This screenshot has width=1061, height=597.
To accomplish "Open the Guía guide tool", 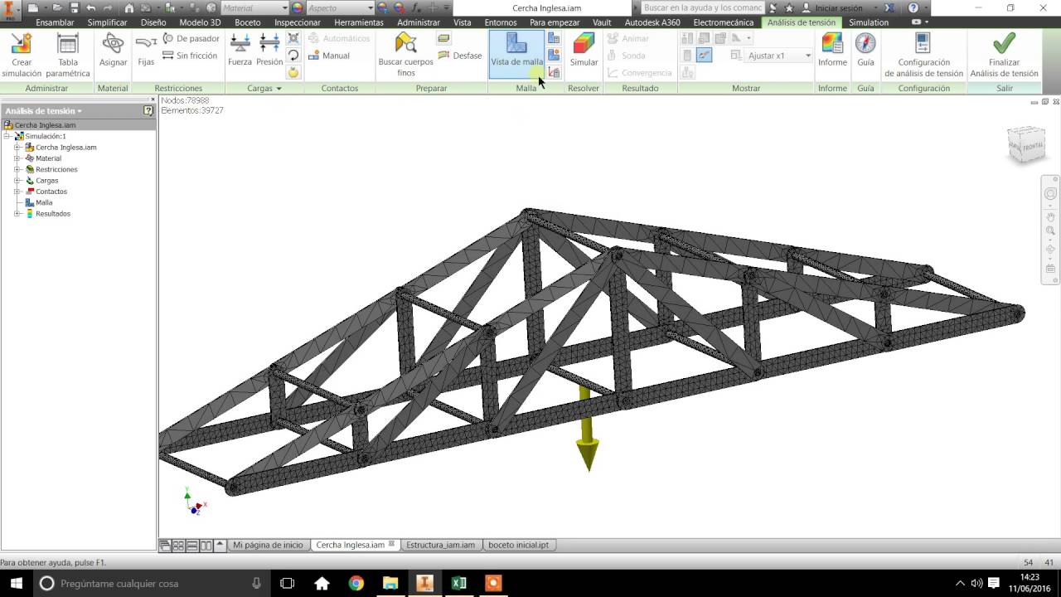I will 865,51.
